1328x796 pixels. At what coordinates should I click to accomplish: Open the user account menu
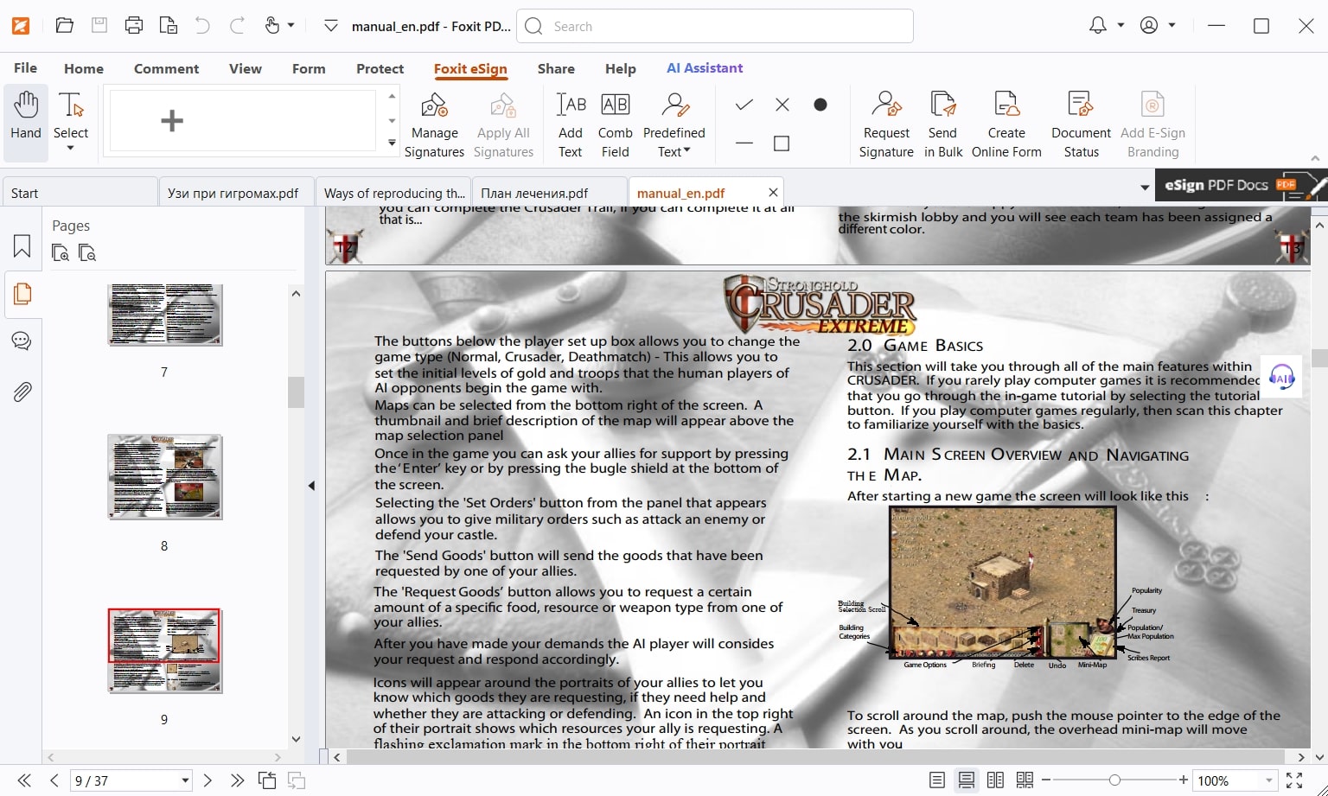pos(1158,26)
